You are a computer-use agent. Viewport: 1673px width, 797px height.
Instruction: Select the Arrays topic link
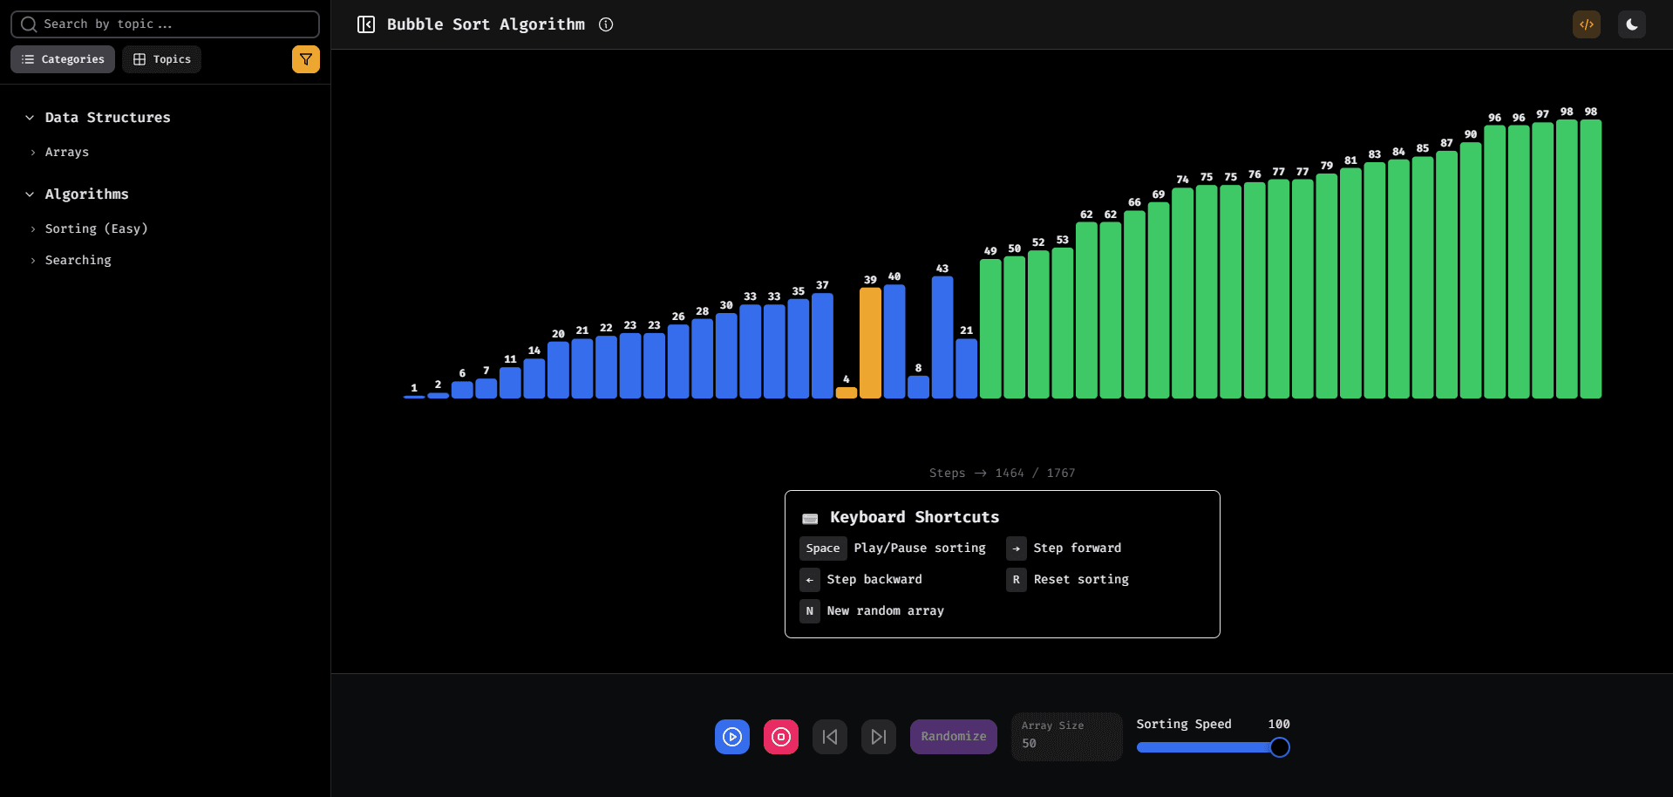click(x=66, y=152)
